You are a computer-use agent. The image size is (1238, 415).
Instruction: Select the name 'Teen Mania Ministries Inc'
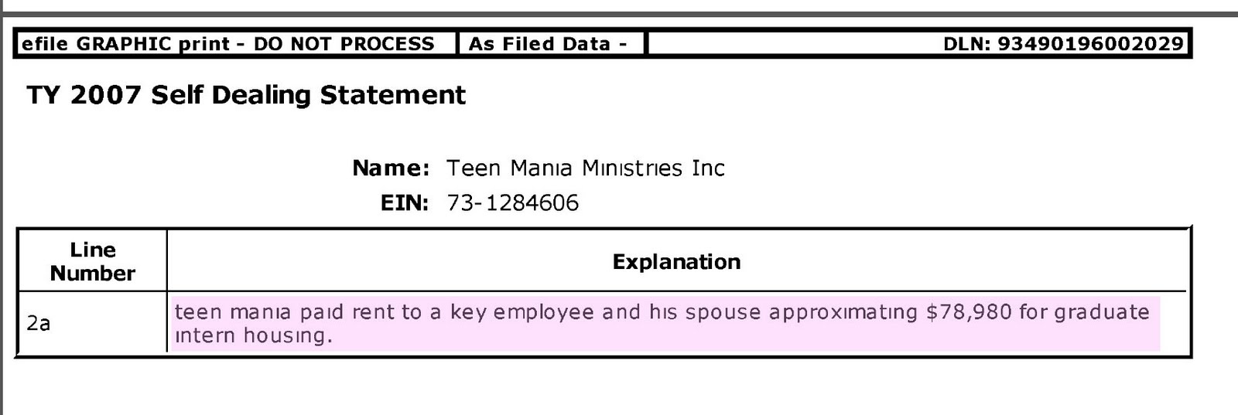click(x=586, y=168)
